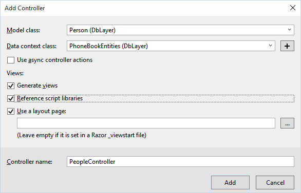
Task: Click the Person (DbLayer) combo box text
Action: click(x=92, y=30)
